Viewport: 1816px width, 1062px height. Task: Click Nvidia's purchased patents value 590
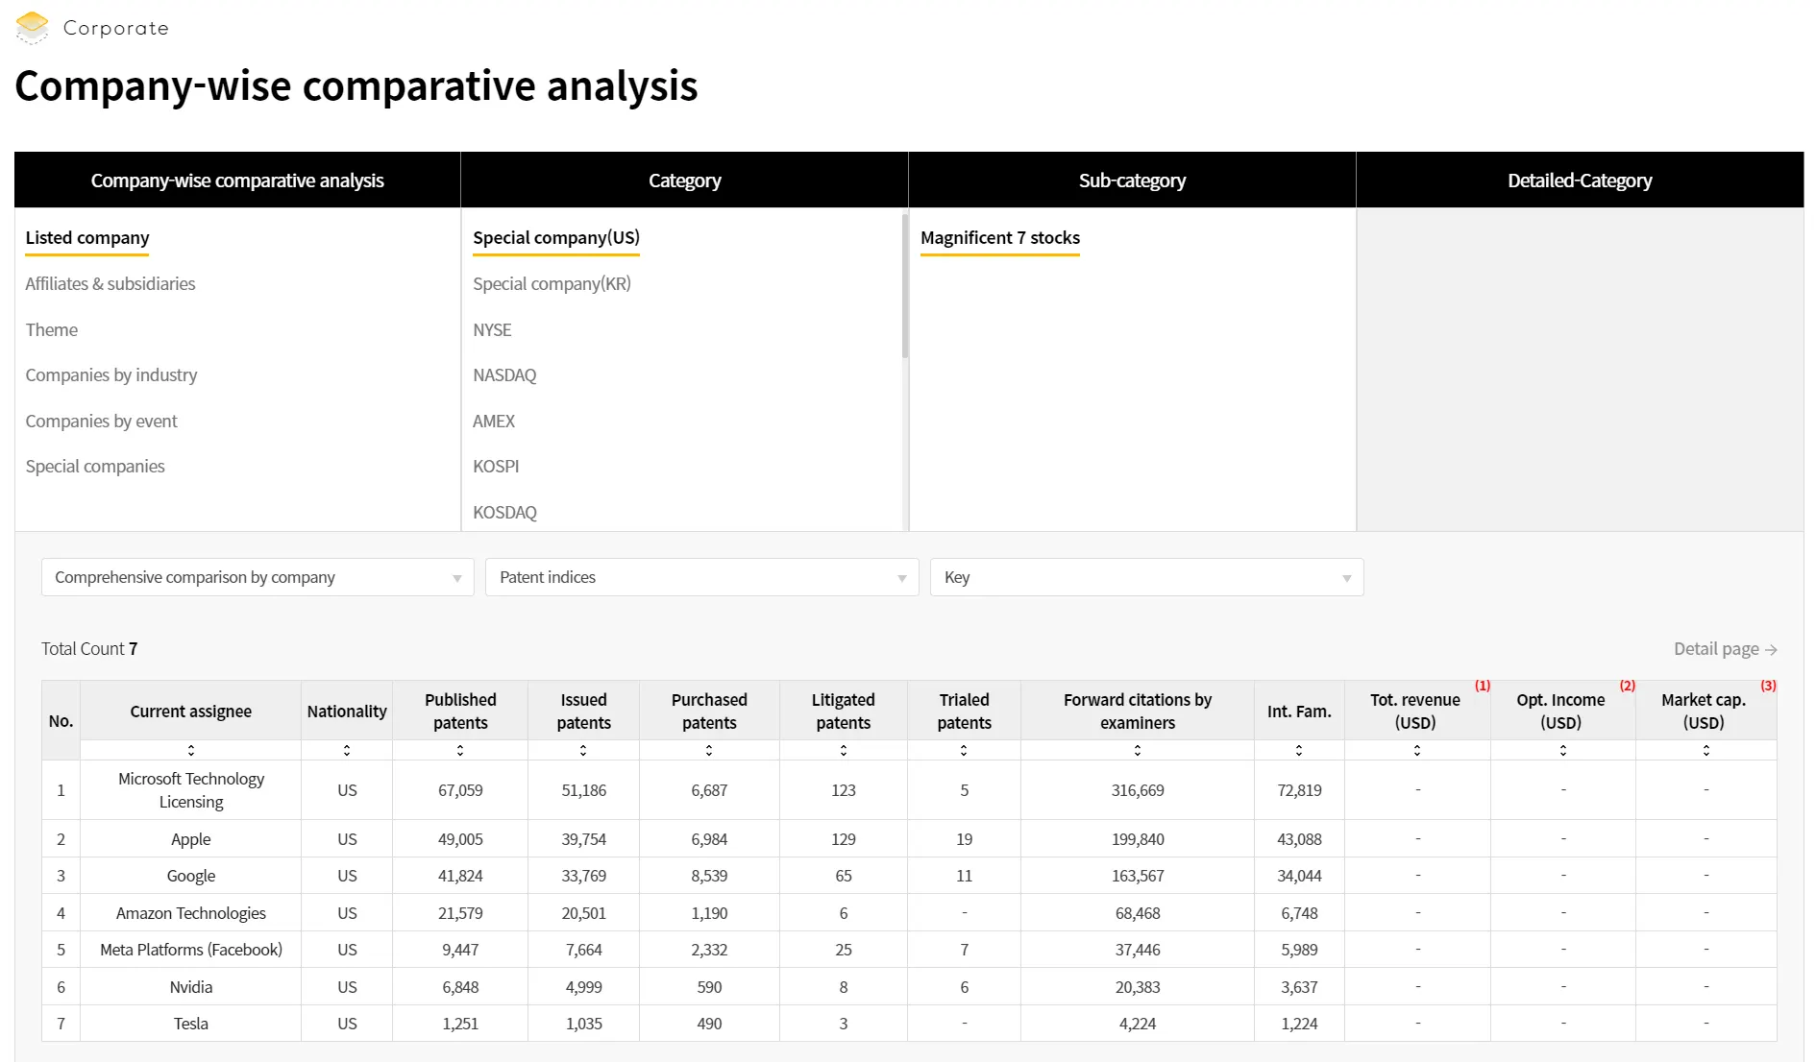point(709,987)
